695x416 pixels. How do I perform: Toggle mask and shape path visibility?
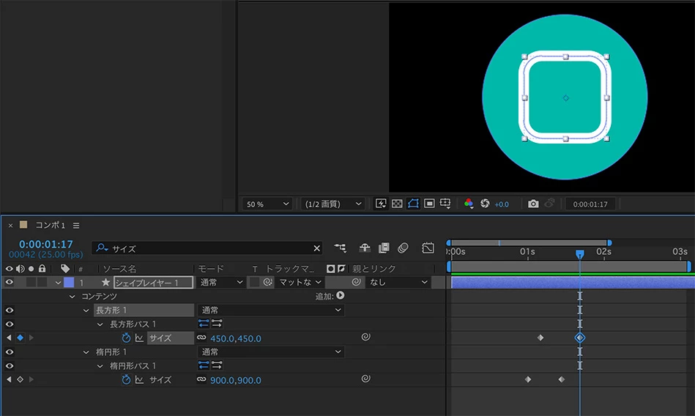[413, 204]
